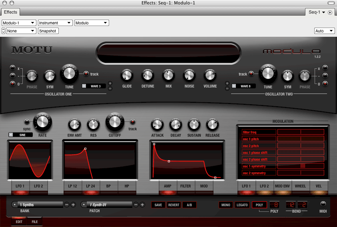Click the RELEASE knob
The image size is (337, 227).
[212, 124]
